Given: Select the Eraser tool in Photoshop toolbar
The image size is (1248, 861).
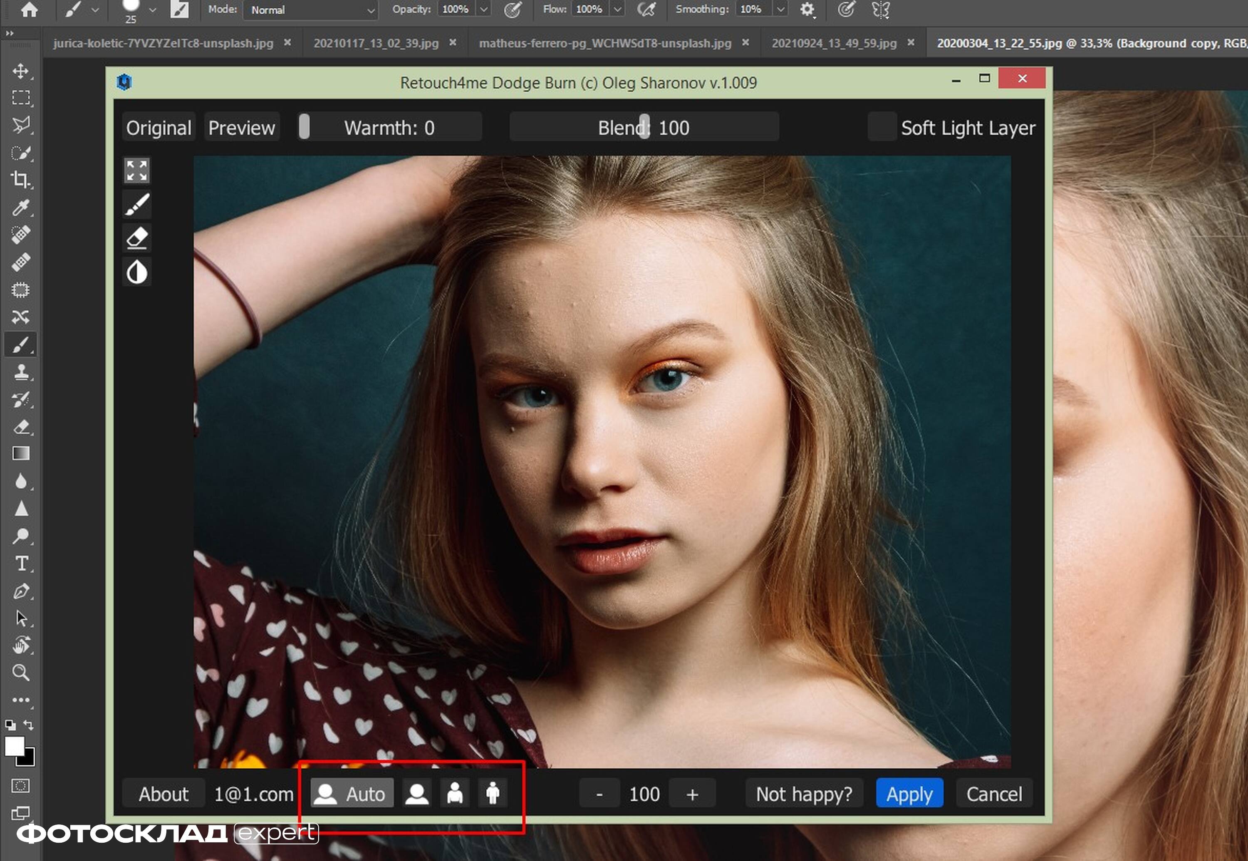Looking at the screenshot, I should [20, 427].
